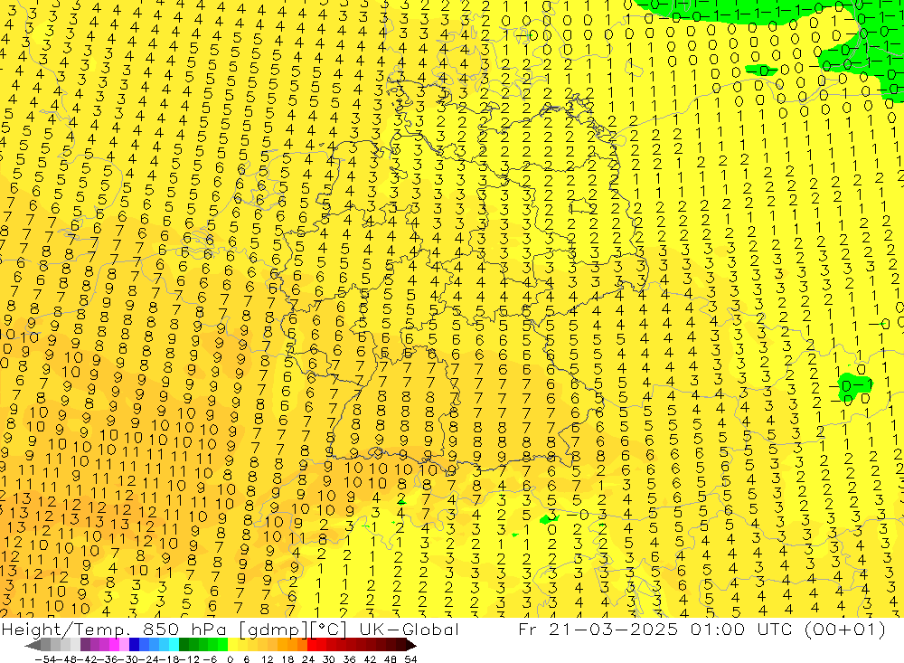Select the bright red swatch above legend value 24
904x663 pixels.
pyautogui.click(x=312, y=645)
